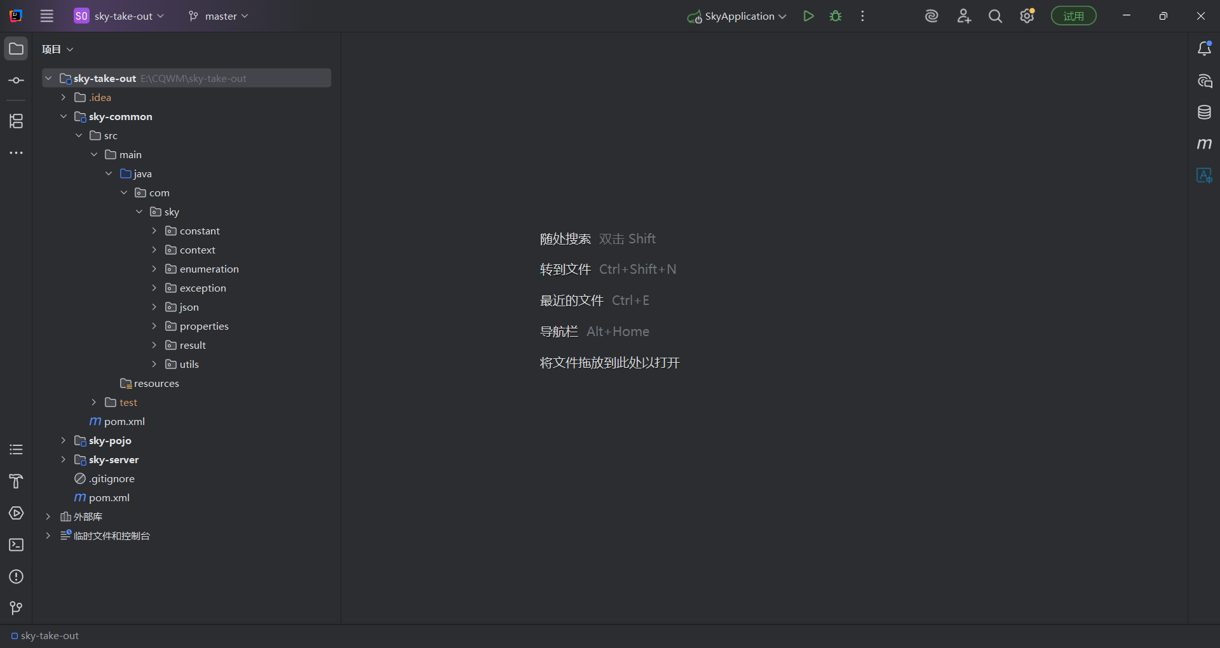Collapse the sky-common module
Screen dimensions: 1220x648
[x=63, y=116]
